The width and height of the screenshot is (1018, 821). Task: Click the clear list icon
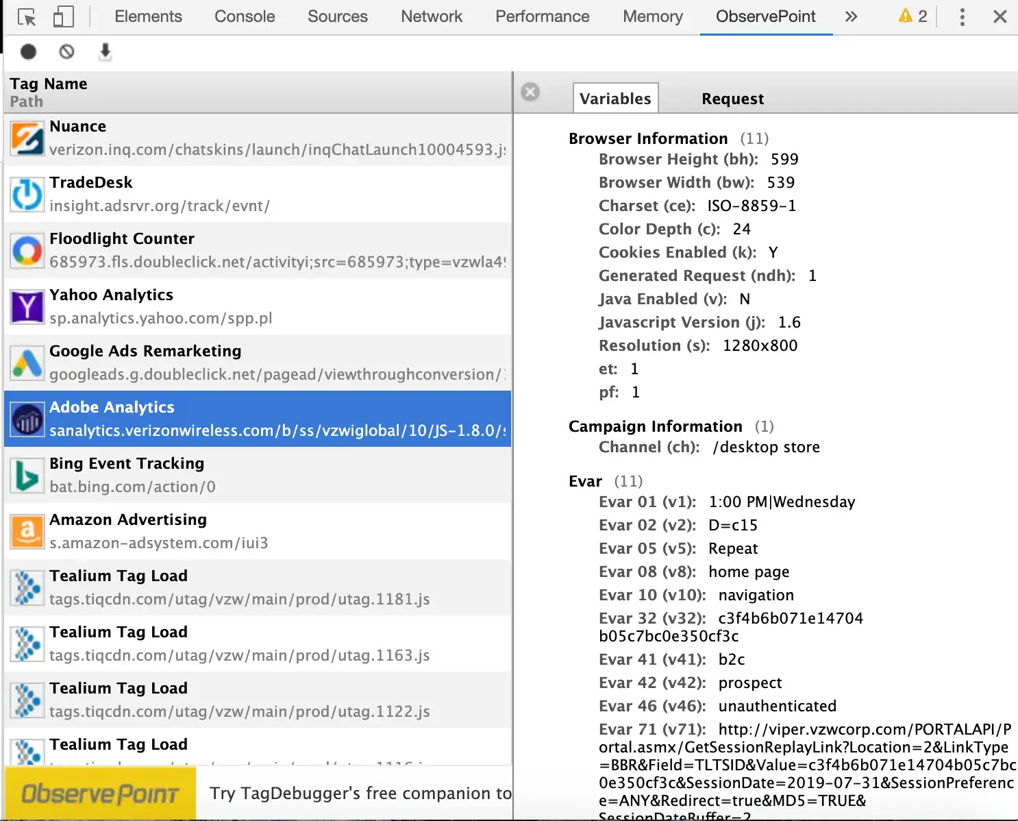click(66, 51)
